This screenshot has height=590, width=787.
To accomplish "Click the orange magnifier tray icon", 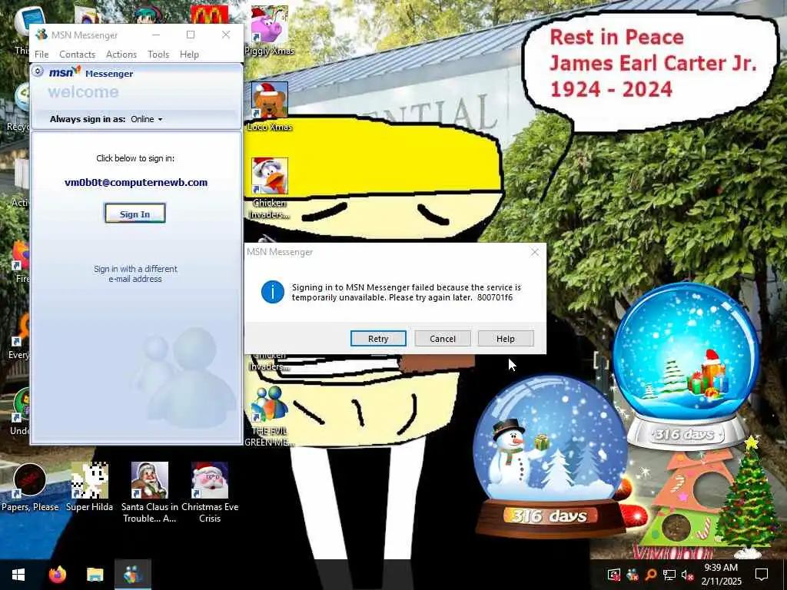I will [x=650, y=575].
